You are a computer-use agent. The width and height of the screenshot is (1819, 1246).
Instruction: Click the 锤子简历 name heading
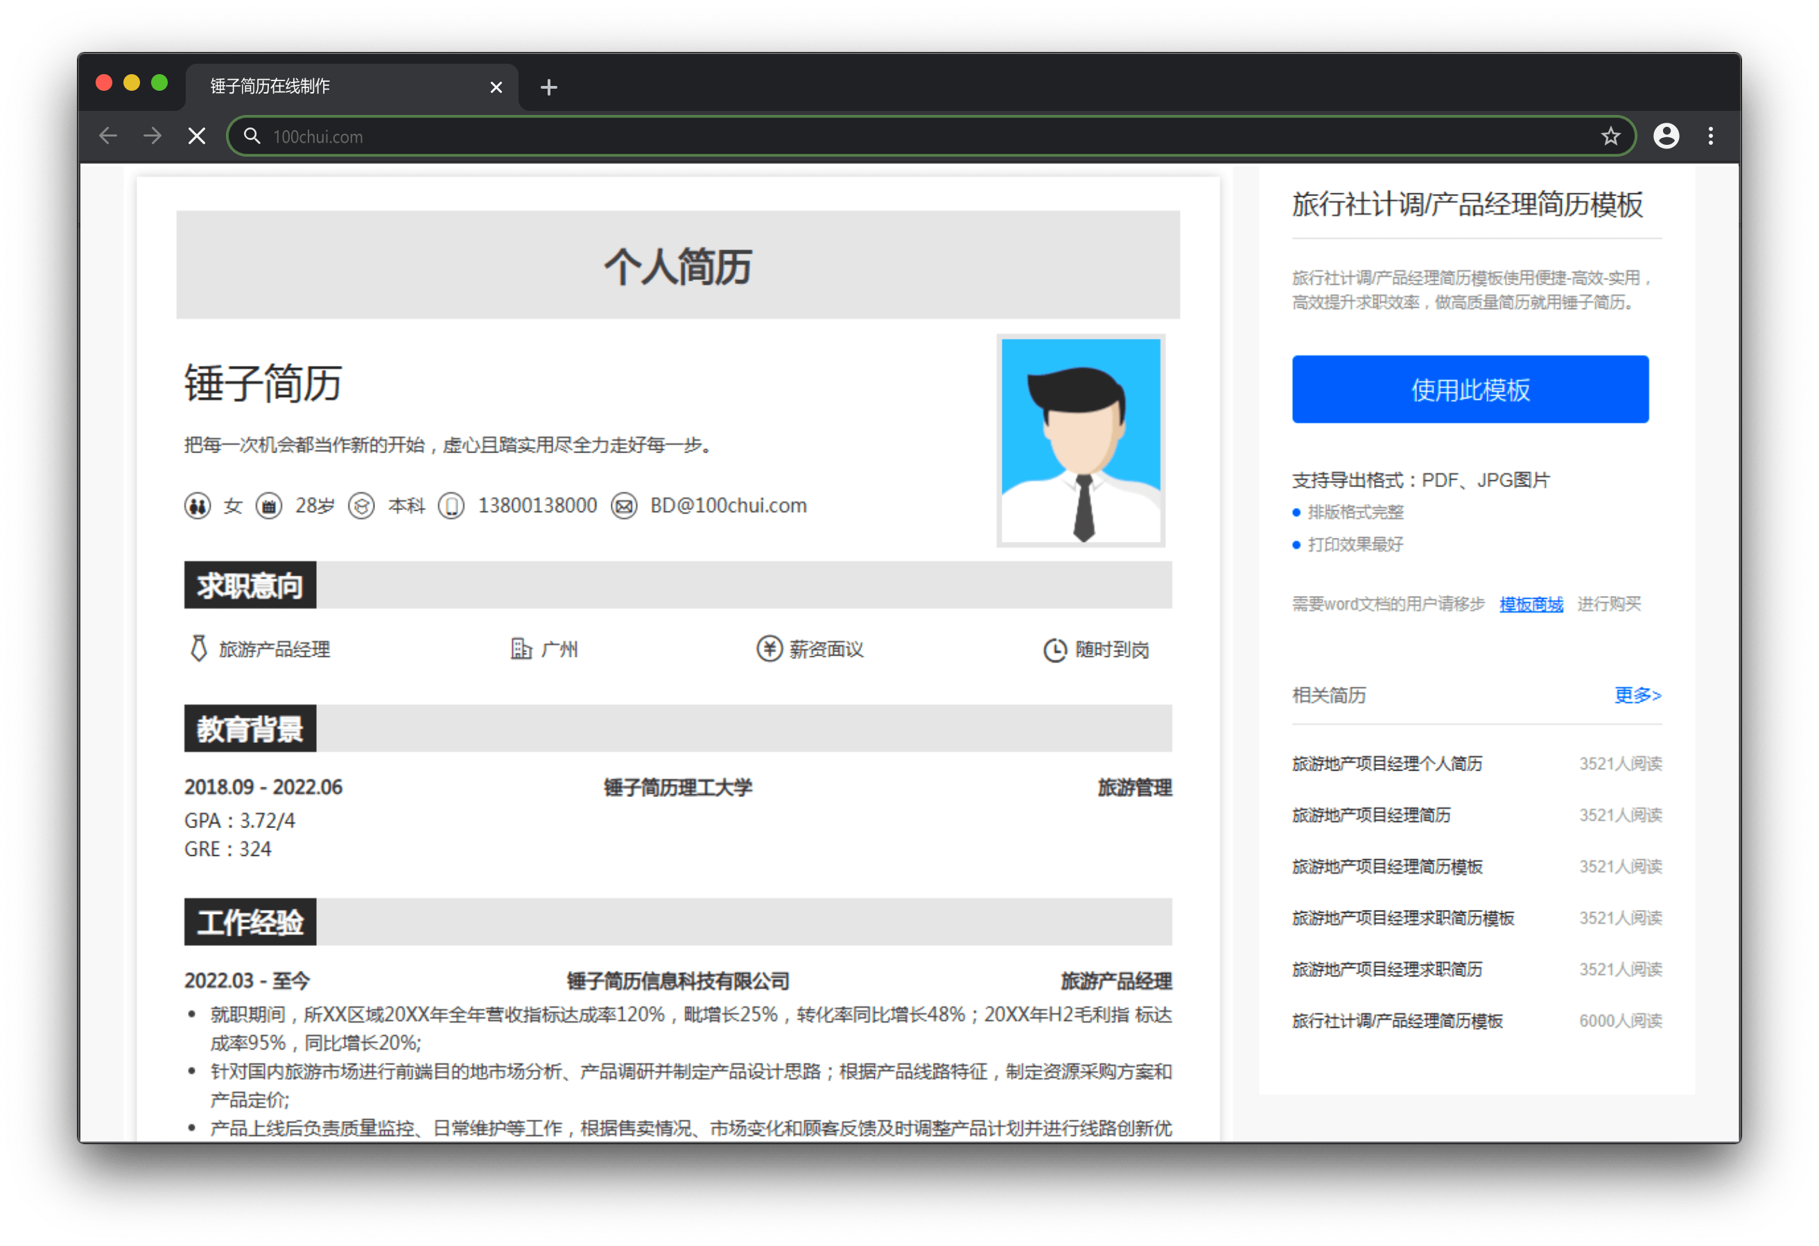coord(263,383)
